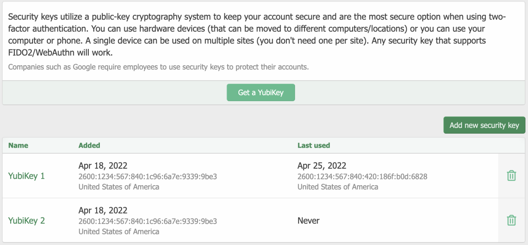Click YubiKey 1's Apr 18, 2022 added date
The height and width of the screenshot is (245, 528).
pyautogui.click(x=103, y=166)
